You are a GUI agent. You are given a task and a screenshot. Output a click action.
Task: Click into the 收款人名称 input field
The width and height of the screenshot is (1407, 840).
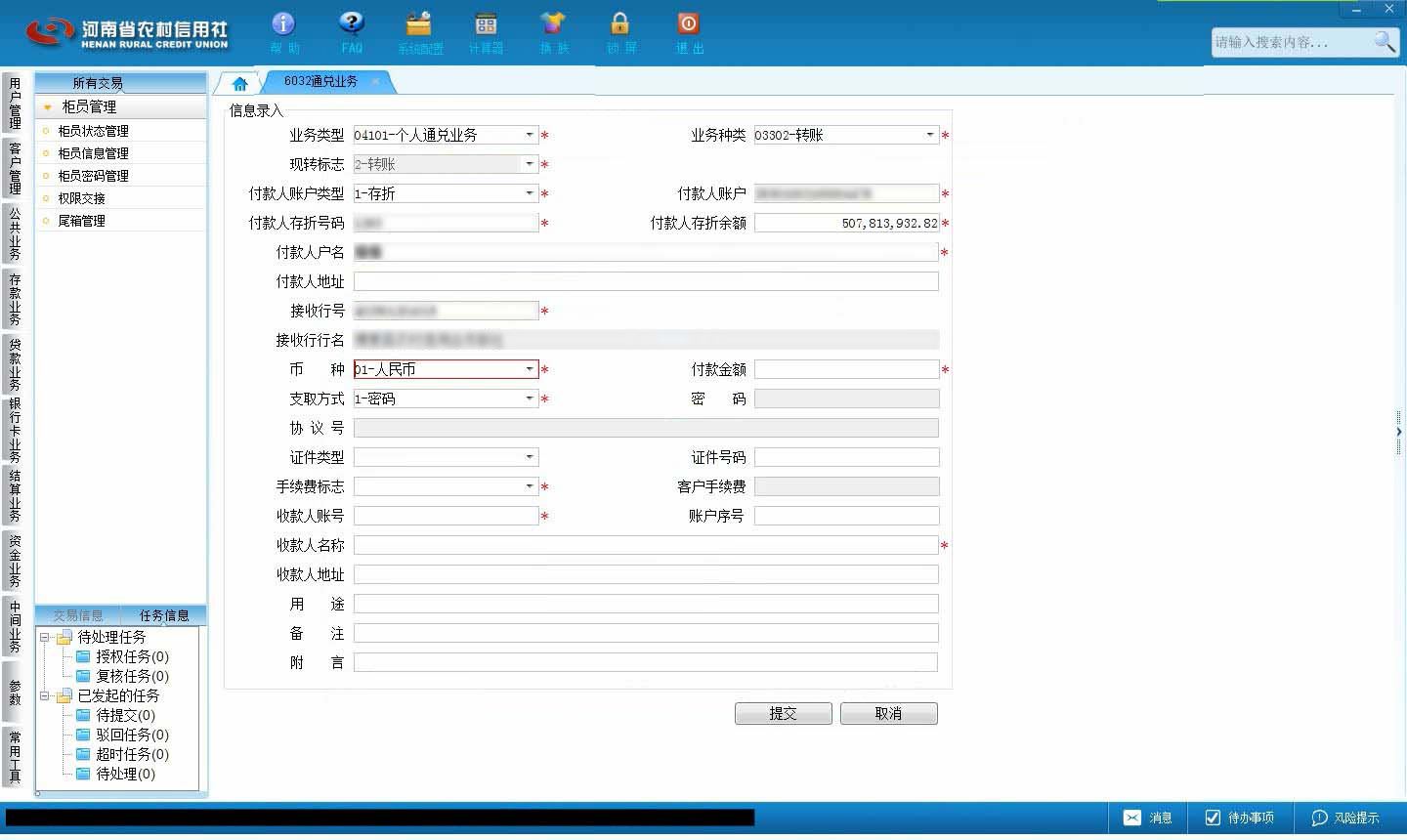coord(646,545)
